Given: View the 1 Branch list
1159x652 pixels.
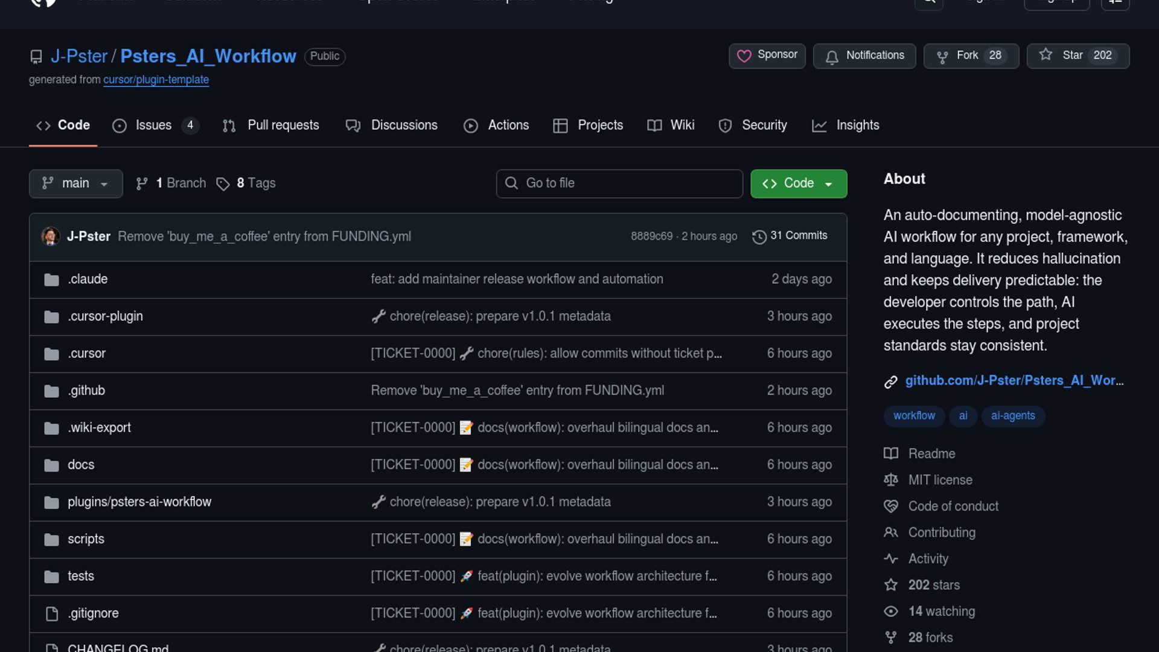Looking at the screenshot, I should pos(171,184).
